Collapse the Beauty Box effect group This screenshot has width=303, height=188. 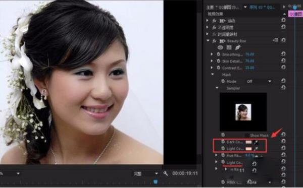[208, 41]
